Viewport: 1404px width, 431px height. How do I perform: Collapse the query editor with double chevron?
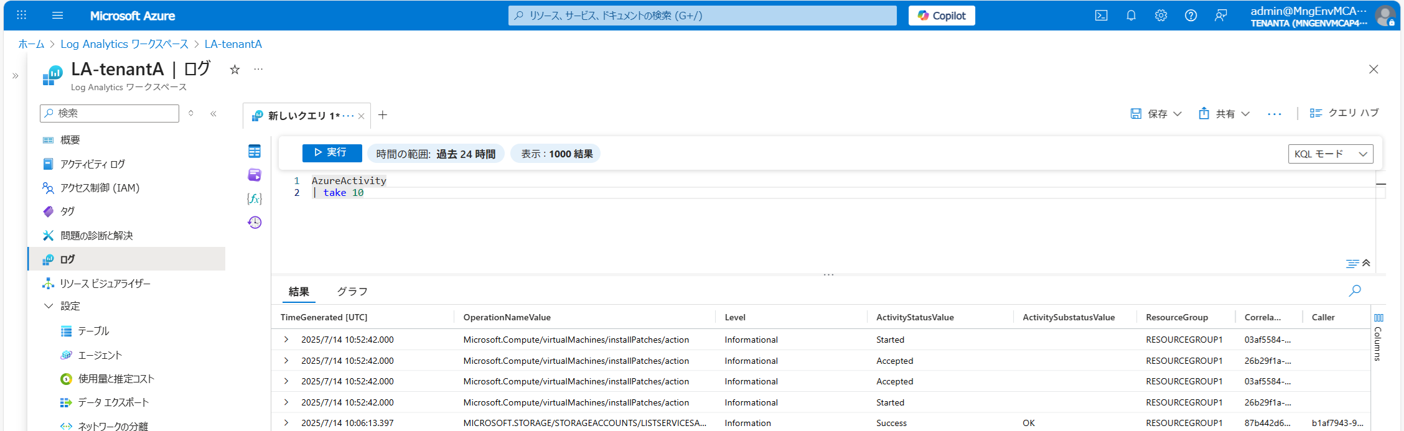(x=1366, y=263)
